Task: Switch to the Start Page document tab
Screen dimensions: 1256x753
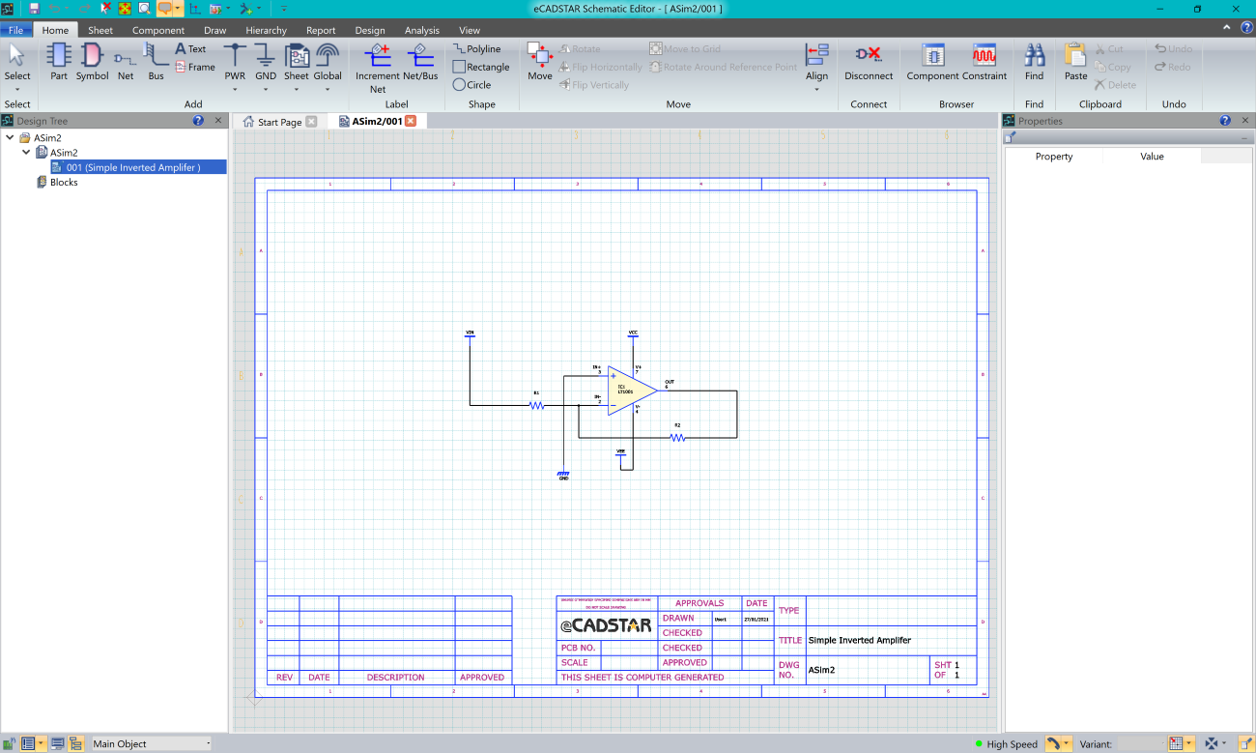Action: click(x=279, y=122)
